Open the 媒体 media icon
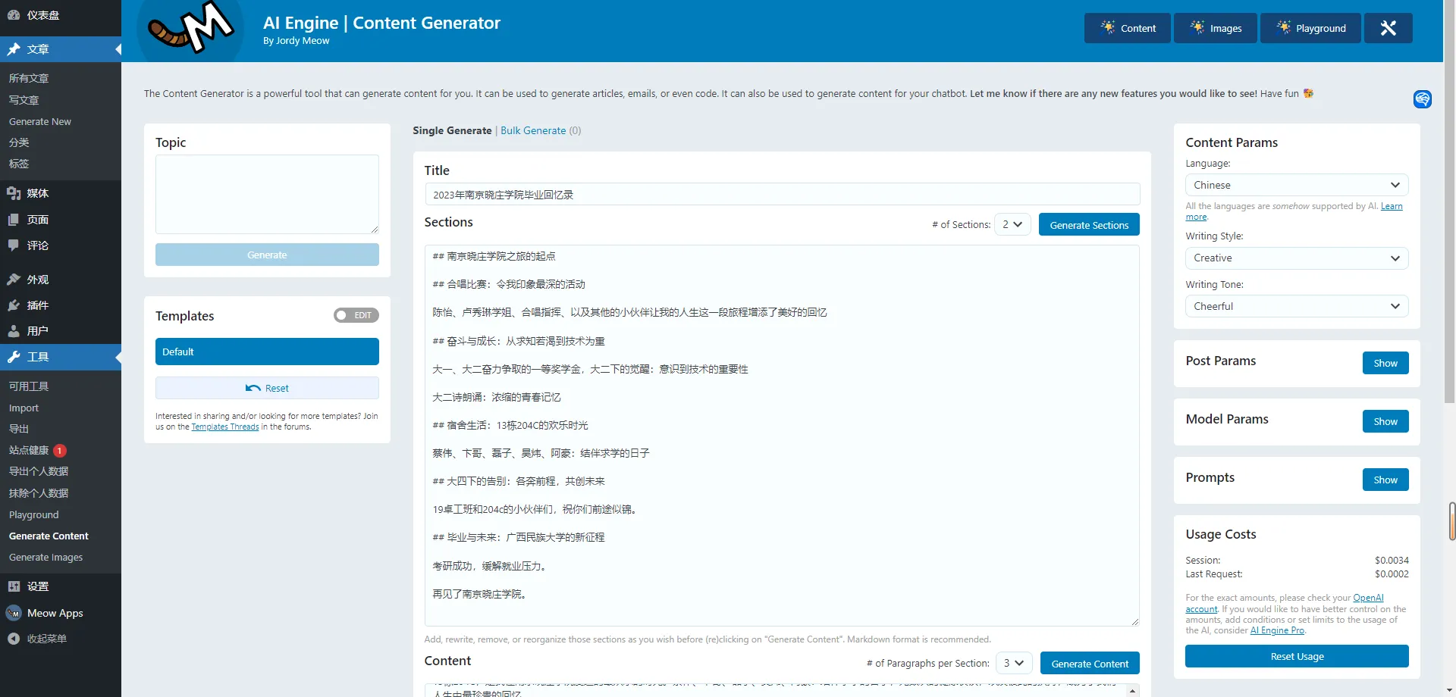This screenshot has height=697, width=1456. click(14, 193)
